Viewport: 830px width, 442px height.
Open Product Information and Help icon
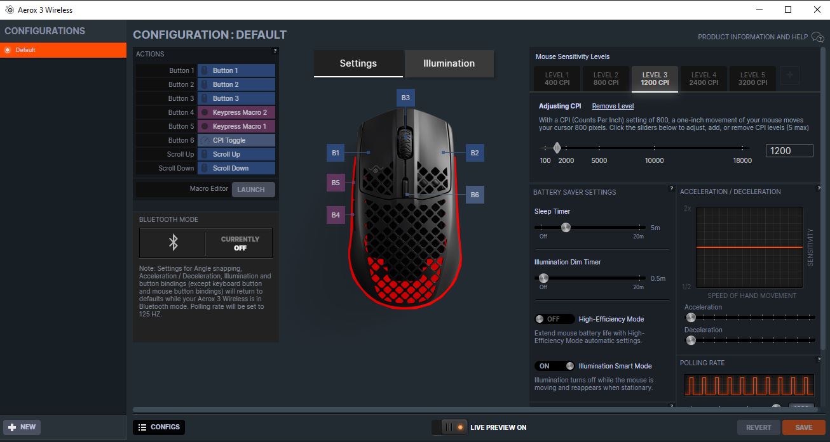[817, 37]
